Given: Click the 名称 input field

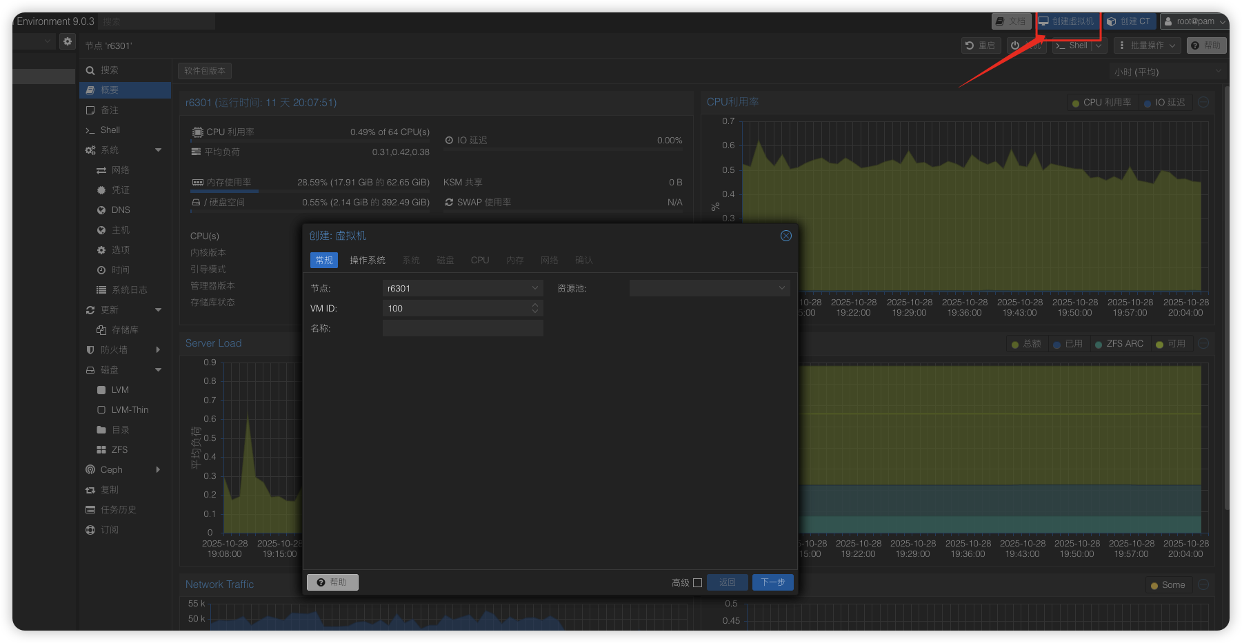Looking at the screenshot, I should click(462, 329).
